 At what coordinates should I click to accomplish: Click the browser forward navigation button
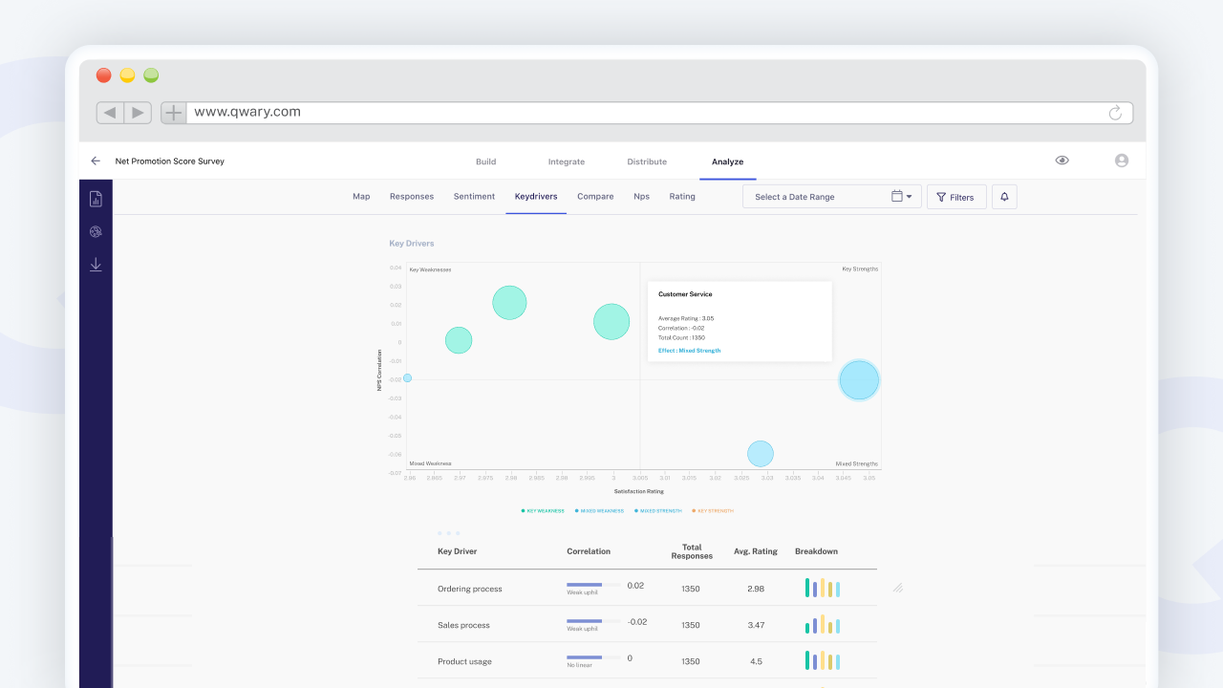point(139,113)
